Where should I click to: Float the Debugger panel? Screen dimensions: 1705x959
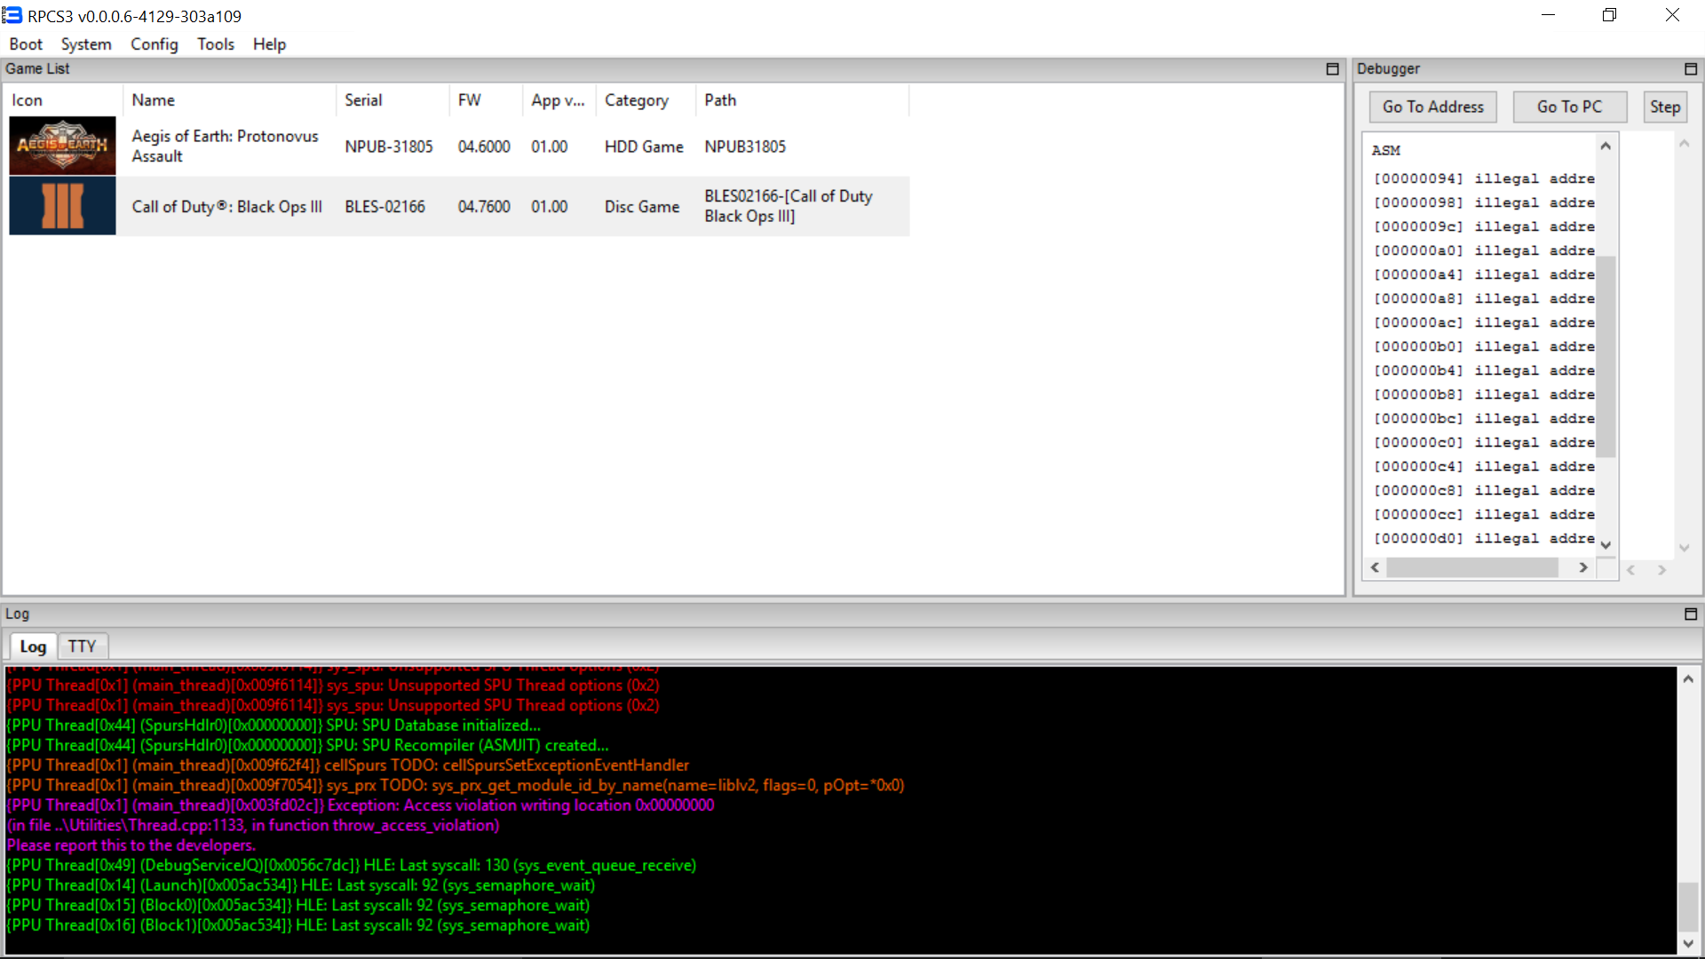click(x=1690, y=69)
